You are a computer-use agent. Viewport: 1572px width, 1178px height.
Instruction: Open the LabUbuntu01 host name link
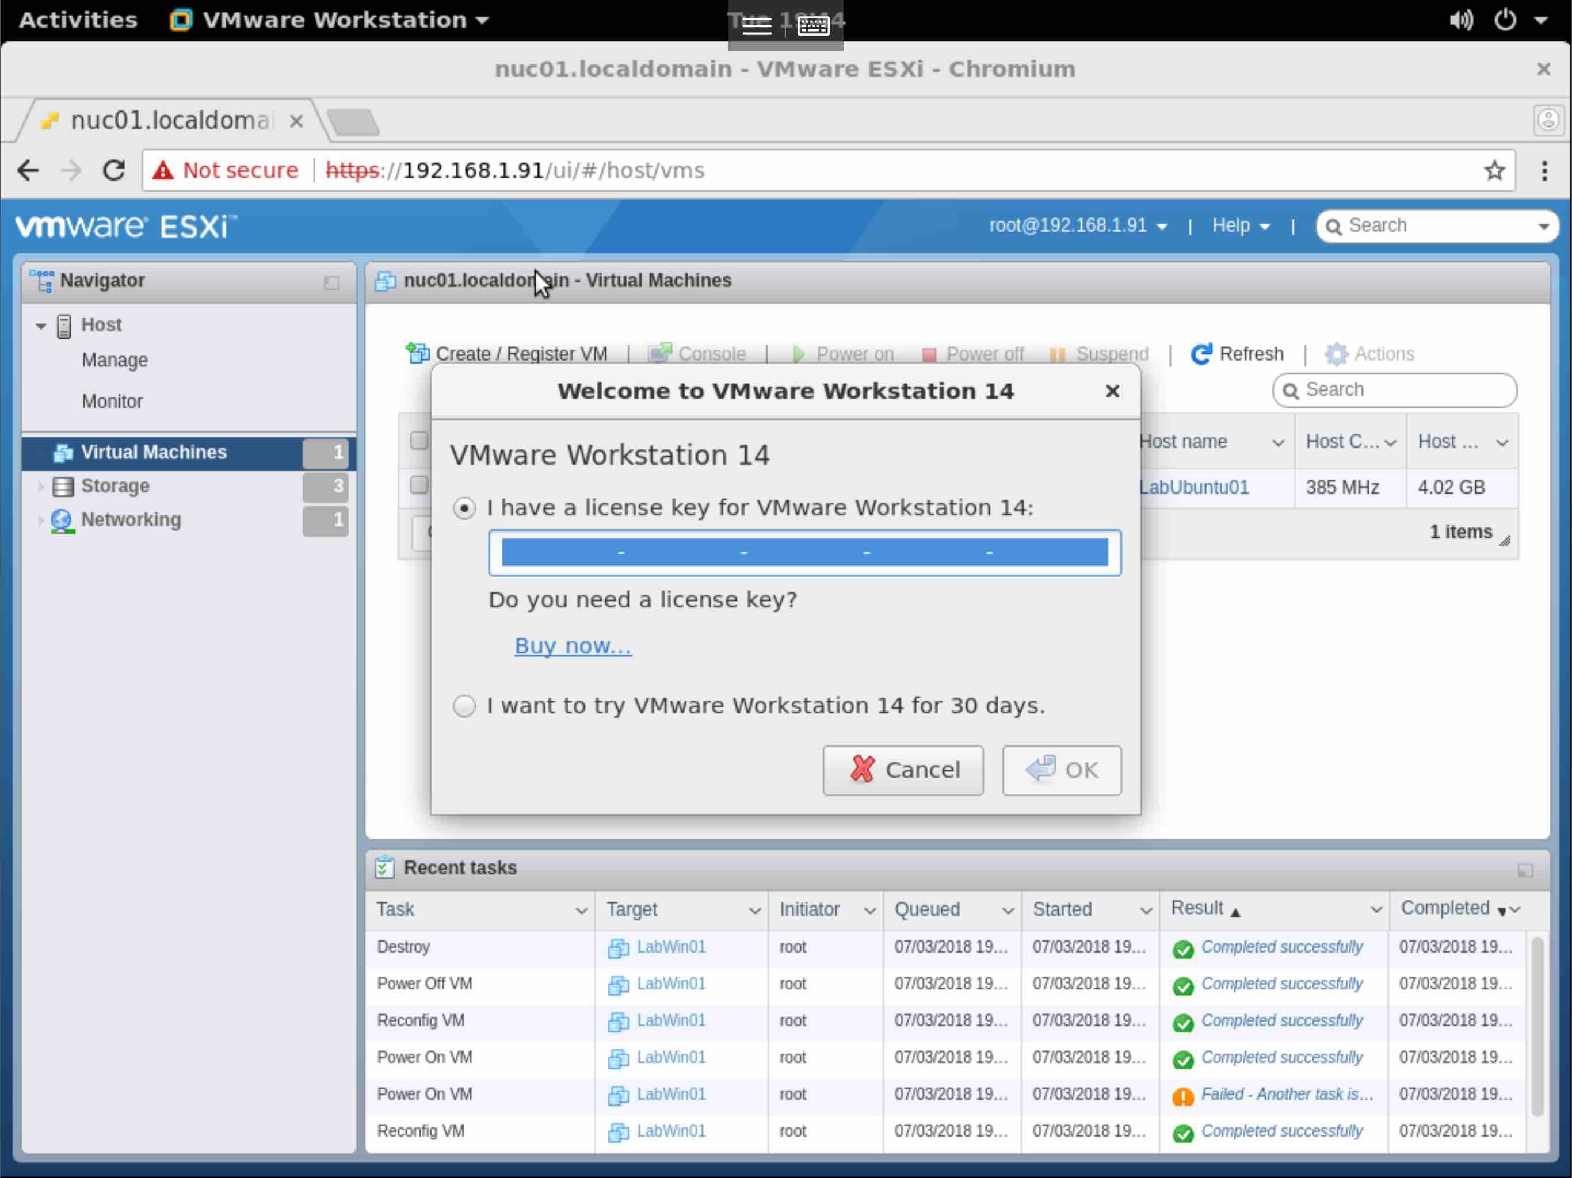(x=1194, y=487)
